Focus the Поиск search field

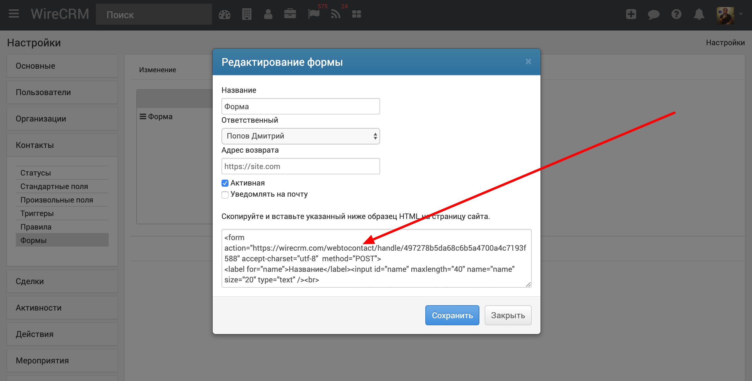154,14
